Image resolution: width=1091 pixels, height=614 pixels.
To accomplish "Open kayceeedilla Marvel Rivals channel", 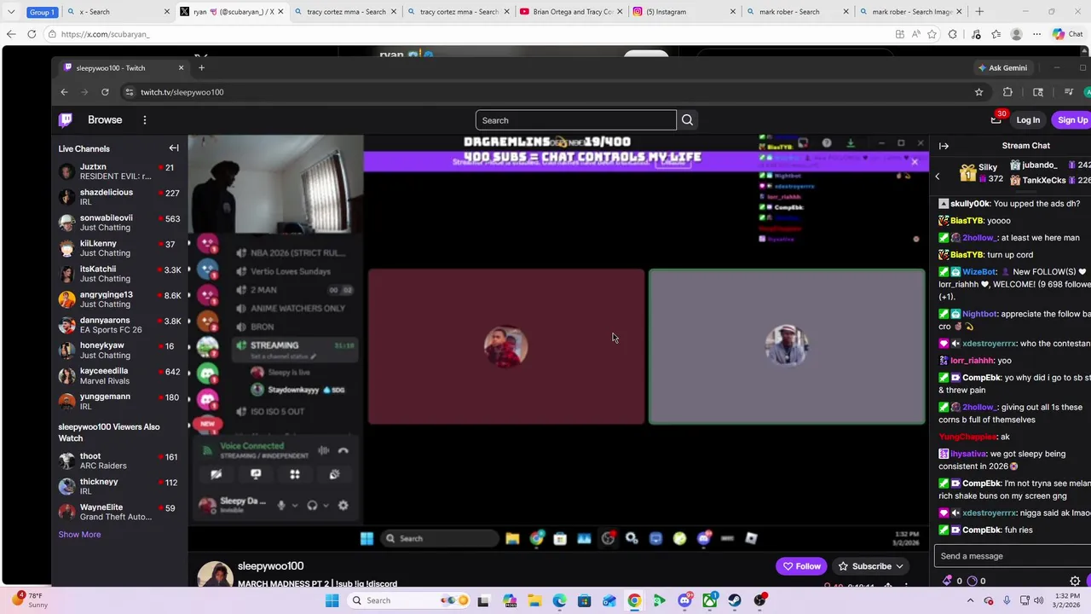I will pyautogui.click(x=118, y=376).
